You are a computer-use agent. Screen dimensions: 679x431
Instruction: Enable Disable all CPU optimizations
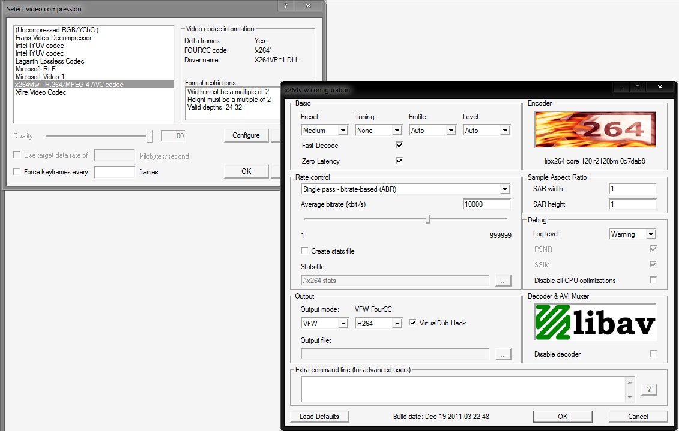(653, 280)
